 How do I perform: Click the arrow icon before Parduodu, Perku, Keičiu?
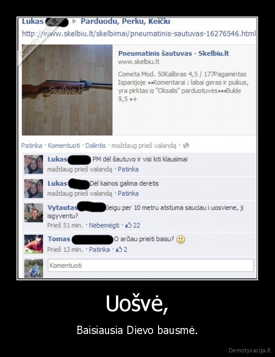pyautogui.click(x=74, y=22)
